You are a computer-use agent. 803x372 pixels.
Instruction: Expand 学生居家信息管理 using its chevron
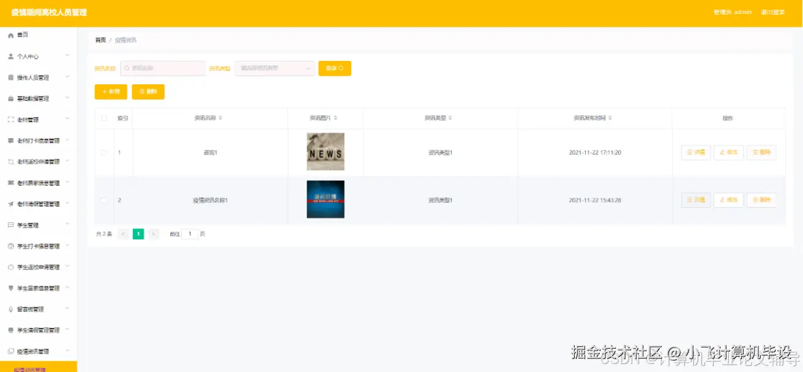coord(67,288)
